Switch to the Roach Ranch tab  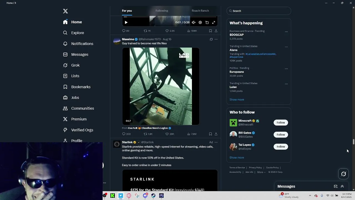(200, 11)
